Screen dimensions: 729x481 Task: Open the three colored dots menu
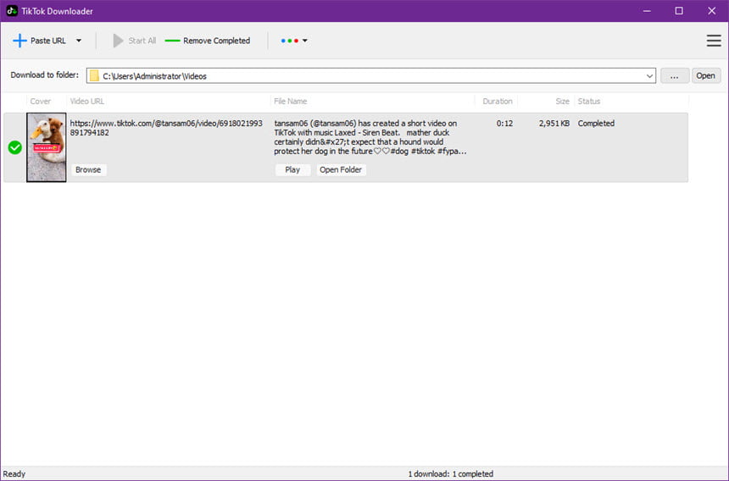pos(294,41)
